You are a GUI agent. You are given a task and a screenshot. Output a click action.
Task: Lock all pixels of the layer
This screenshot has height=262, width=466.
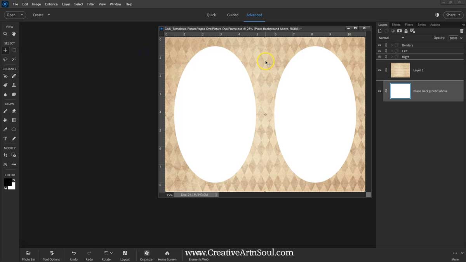point(406,31)
